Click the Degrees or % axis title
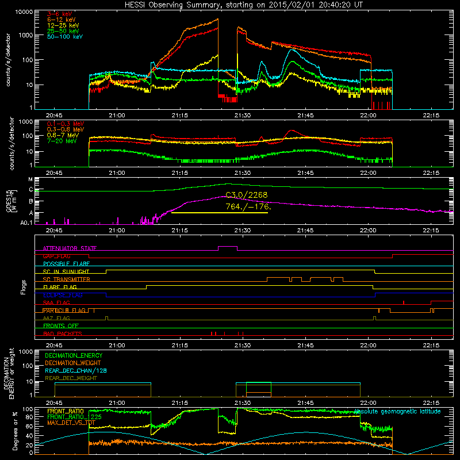This screenshot has height=460, width=460. 15,431
